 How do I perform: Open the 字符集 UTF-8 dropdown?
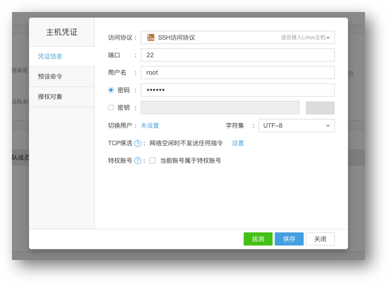coord(296,125)
